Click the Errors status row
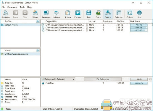The height and width of the screenshot is (111, 153). [20, 102]
